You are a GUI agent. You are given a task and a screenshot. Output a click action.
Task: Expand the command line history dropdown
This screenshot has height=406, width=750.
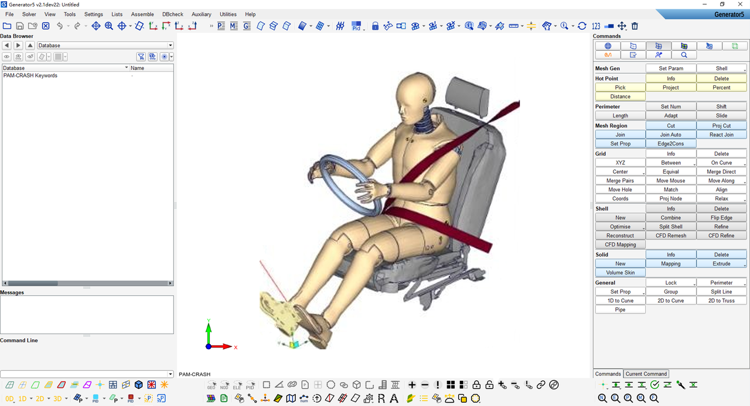(171, 374)
